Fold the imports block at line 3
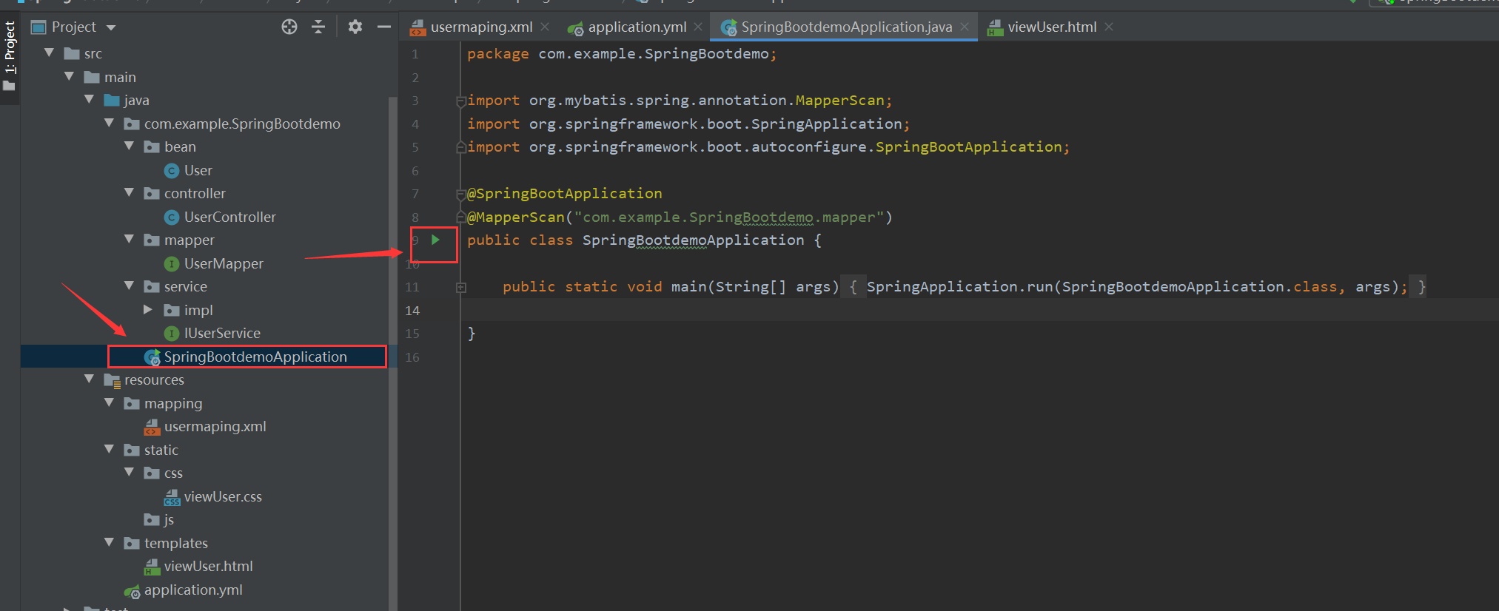The image size is (1499, 611). point(460,101)
